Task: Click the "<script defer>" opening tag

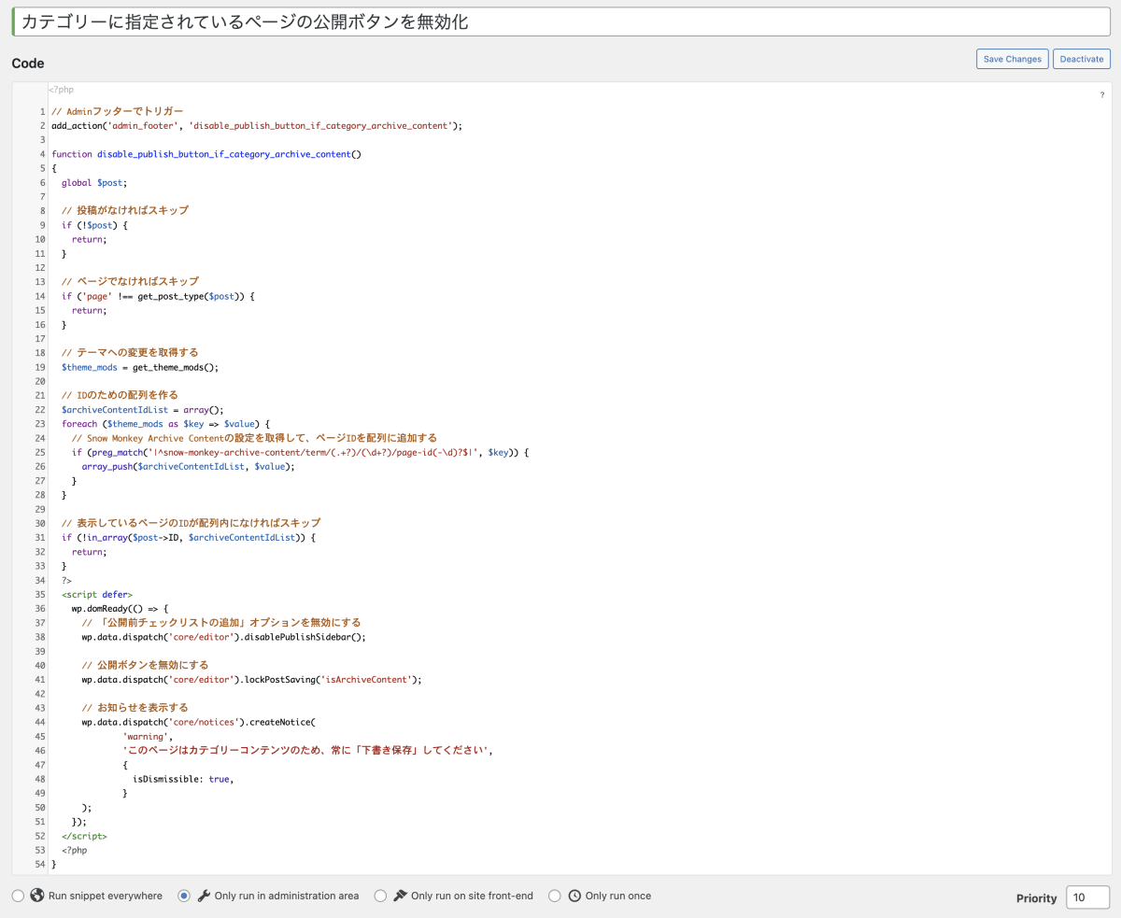Action: click(97, 594)
